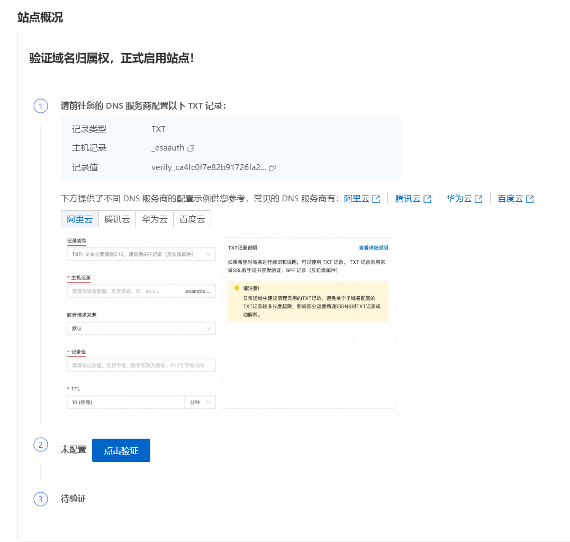The height and width of the screenshot is (542, 570).
Task: Select the 阿里云 example tab
Action: coord(80,219)
